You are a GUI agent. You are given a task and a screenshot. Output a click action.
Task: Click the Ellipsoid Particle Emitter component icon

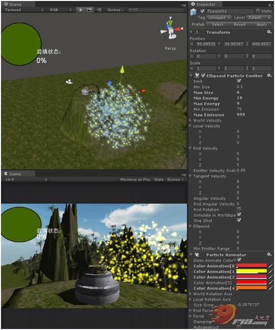(x=197, y=75)
